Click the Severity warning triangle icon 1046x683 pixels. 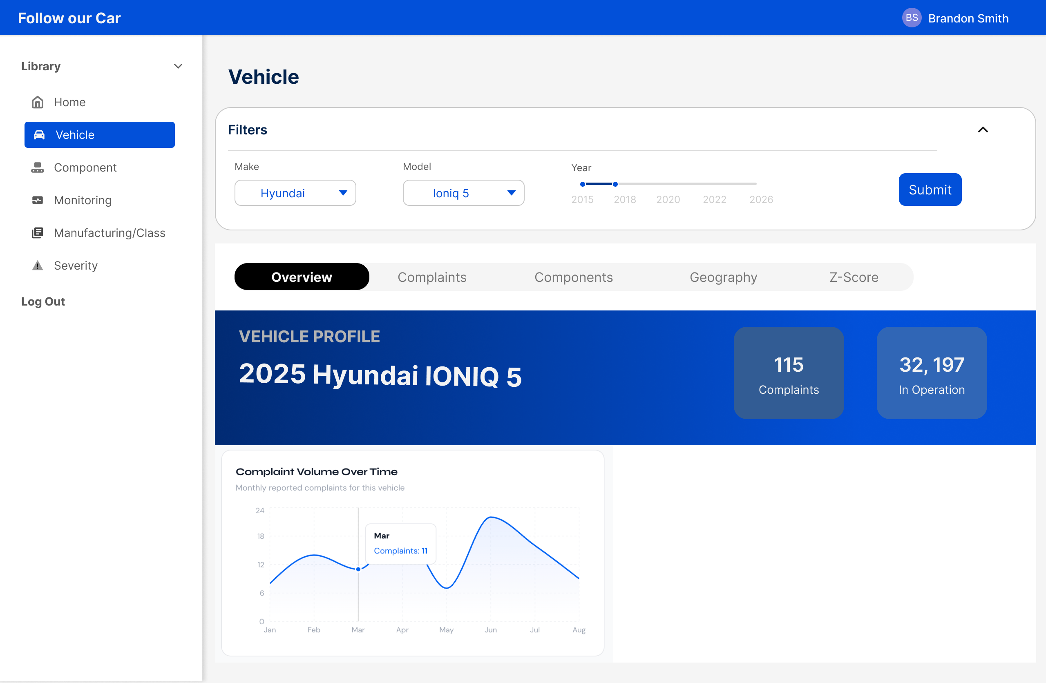tap(38, 266)
